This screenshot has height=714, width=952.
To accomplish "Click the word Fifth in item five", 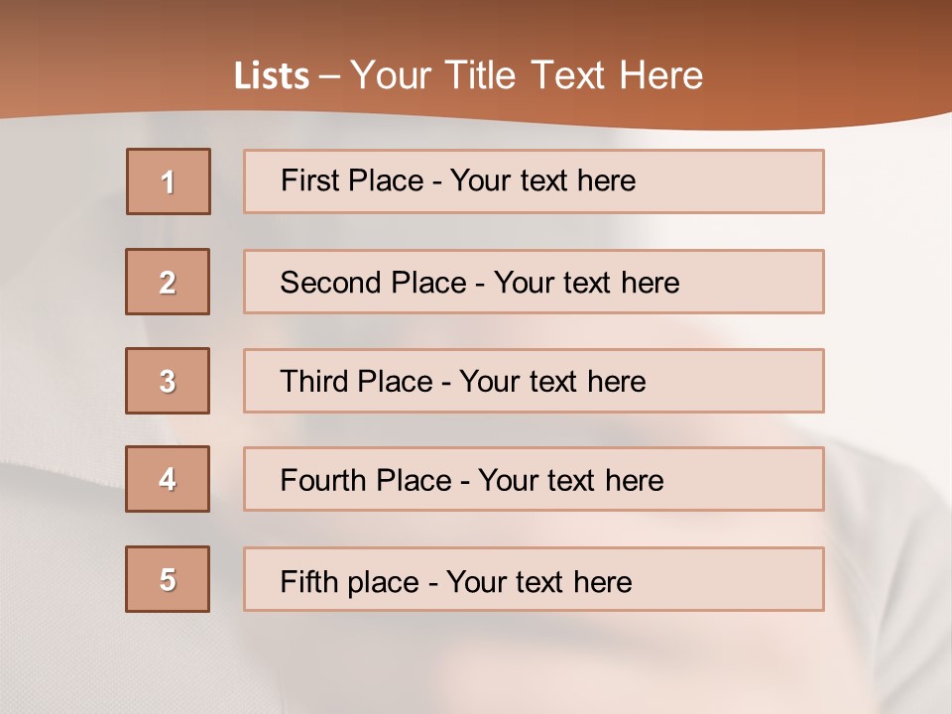I will 308,581.
